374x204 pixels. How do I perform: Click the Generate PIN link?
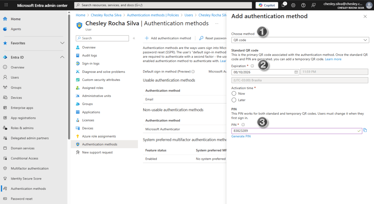(241, 136)
